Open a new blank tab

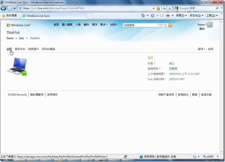pyautogui.click(x=90, y=16)
